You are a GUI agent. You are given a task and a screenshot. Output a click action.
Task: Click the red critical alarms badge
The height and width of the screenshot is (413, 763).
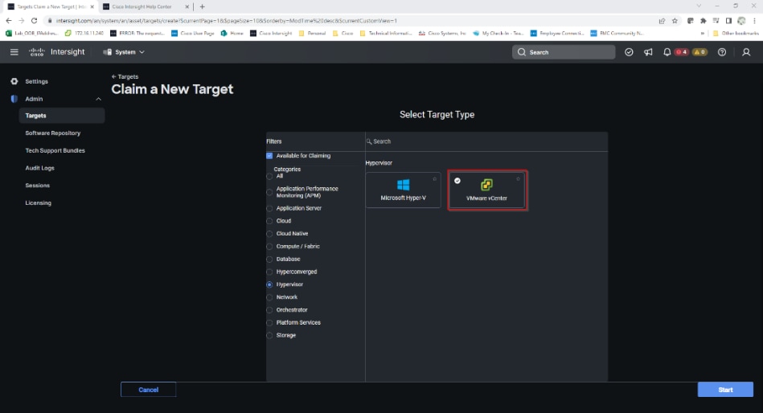pyautogui.click(x=681, y=52)
